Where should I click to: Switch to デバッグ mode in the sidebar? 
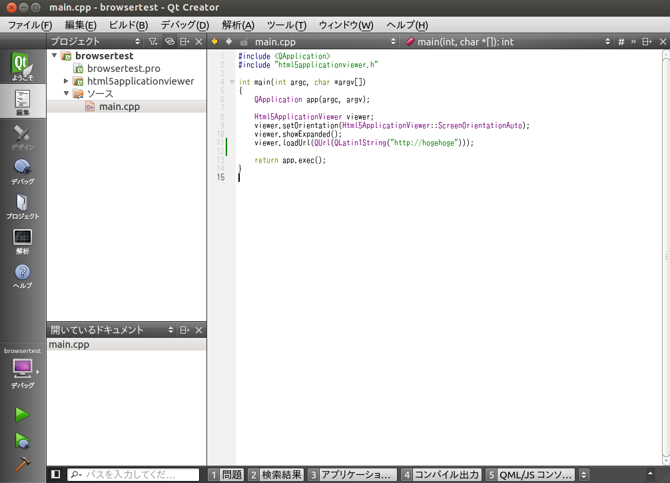(22, 170)
